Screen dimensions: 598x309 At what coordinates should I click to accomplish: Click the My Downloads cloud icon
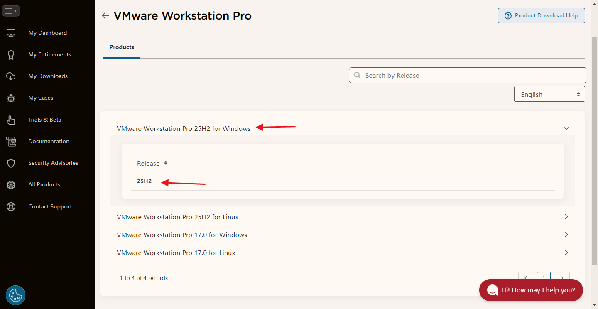click(x=11, y=76)
